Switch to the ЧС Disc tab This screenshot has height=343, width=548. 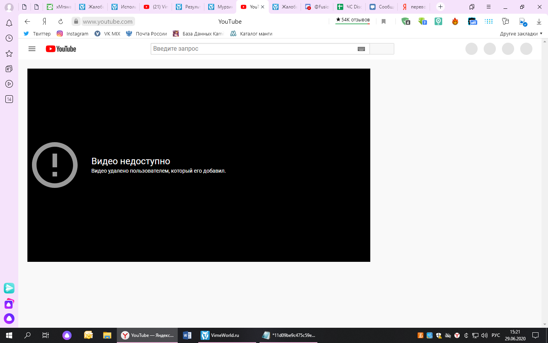coord(349,7)
